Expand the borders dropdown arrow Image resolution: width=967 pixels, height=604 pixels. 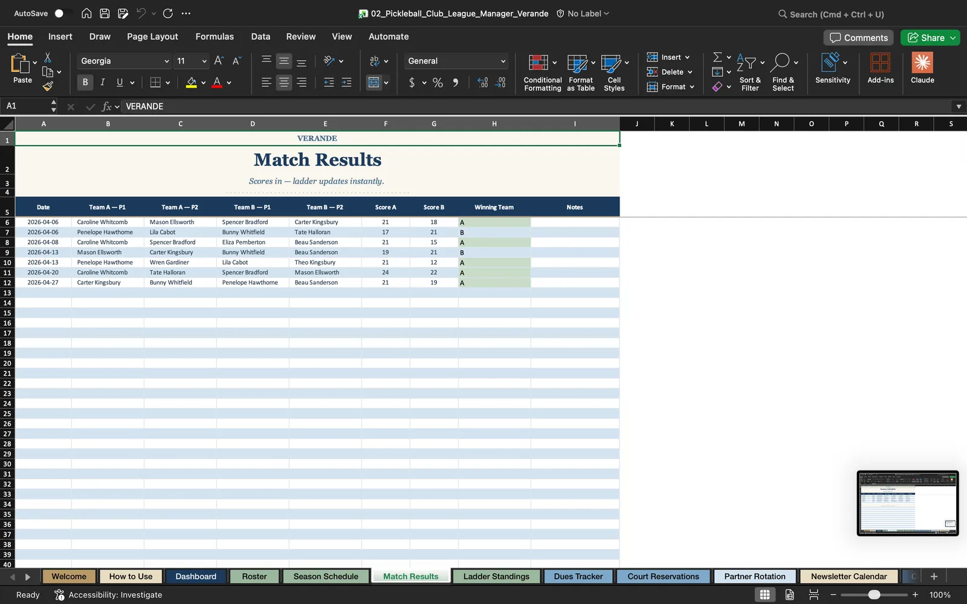[167, 83]
